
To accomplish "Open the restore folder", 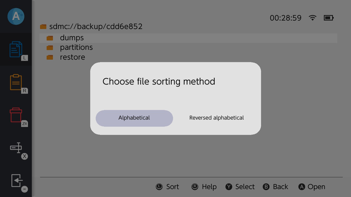I will click(x=72, y=57).
